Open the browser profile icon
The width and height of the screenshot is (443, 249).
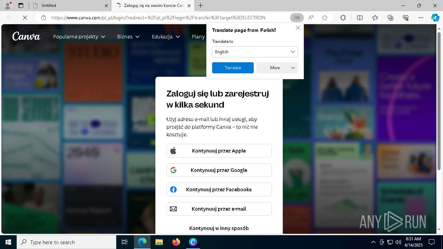[x=8, y=6]
